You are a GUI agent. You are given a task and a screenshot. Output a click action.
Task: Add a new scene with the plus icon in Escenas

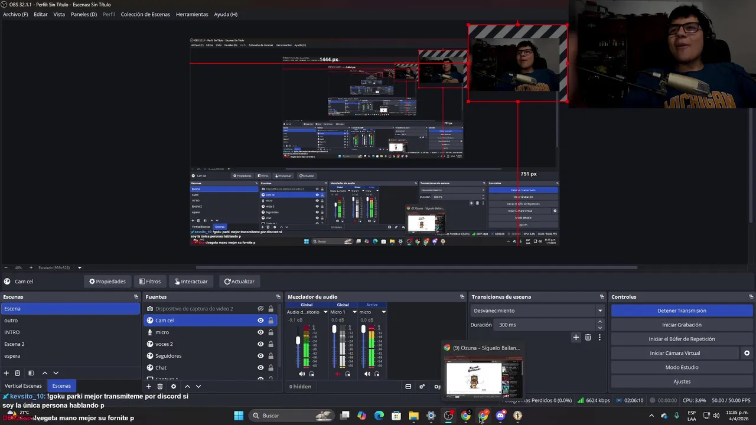6,373
